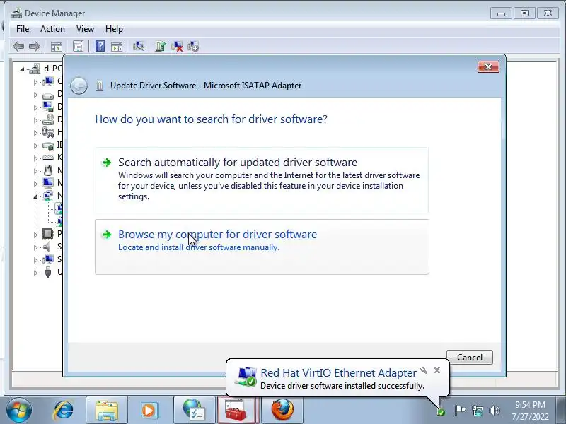Open the Properties toolbar icon in Device Manager

pyautogui.click(x=78, y=46)
